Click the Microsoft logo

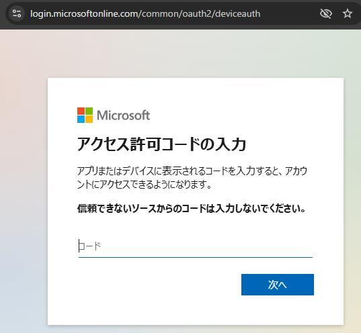click(x=114, y=115)
